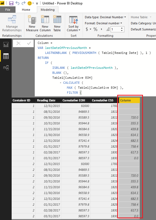The width and height of the screenshot is (156, 220).
Task: Click in the DAX formula editor
Action: tap(95, 68)
